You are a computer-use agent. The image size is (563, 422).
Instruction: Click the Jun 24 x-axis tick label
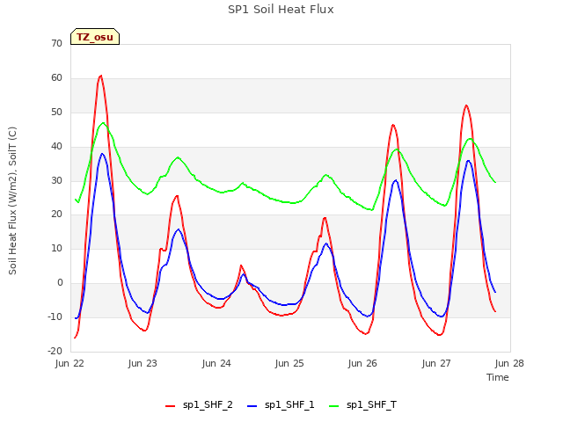216,363
